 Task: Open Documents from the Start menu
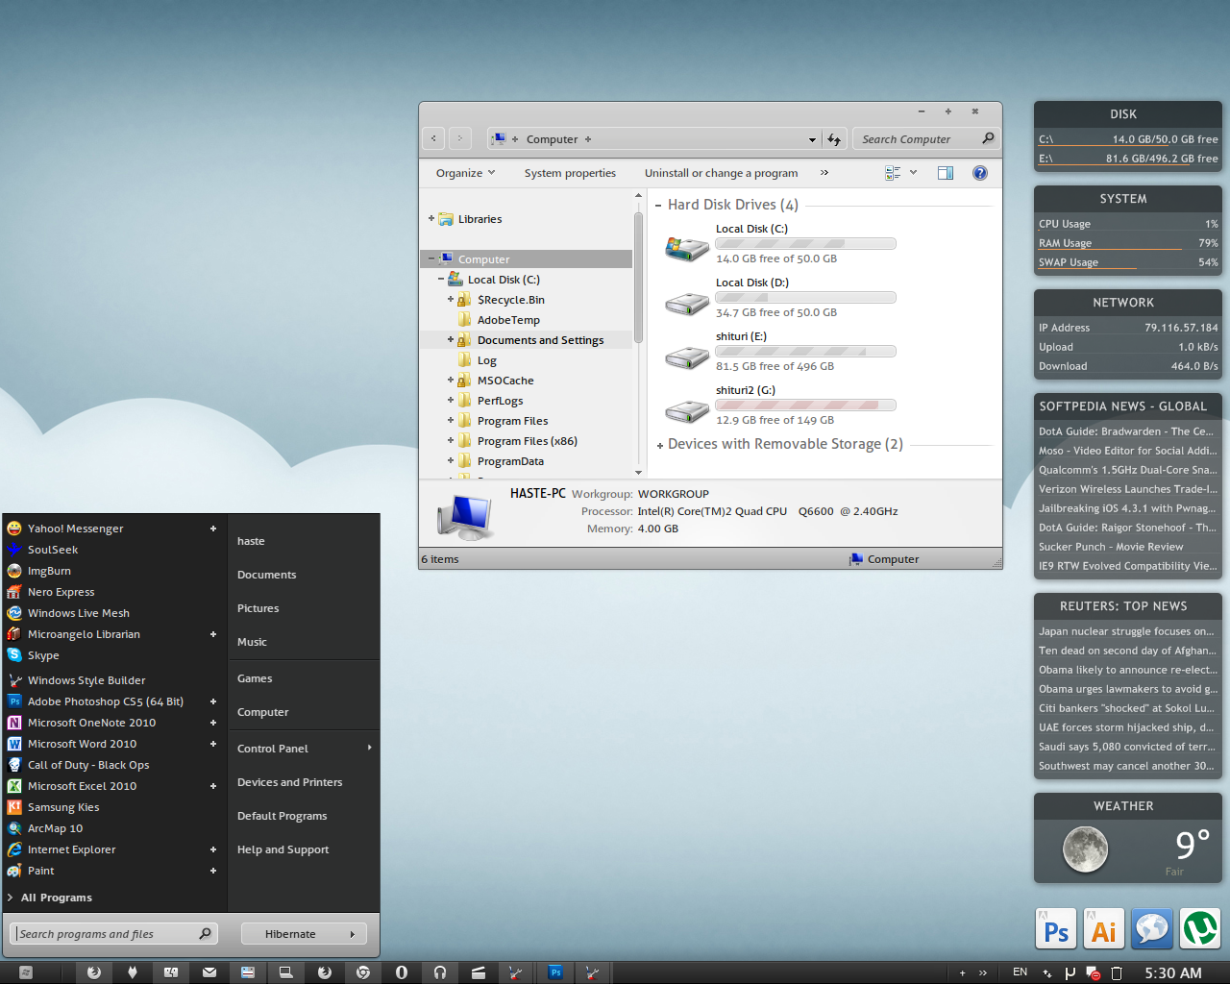267,575
